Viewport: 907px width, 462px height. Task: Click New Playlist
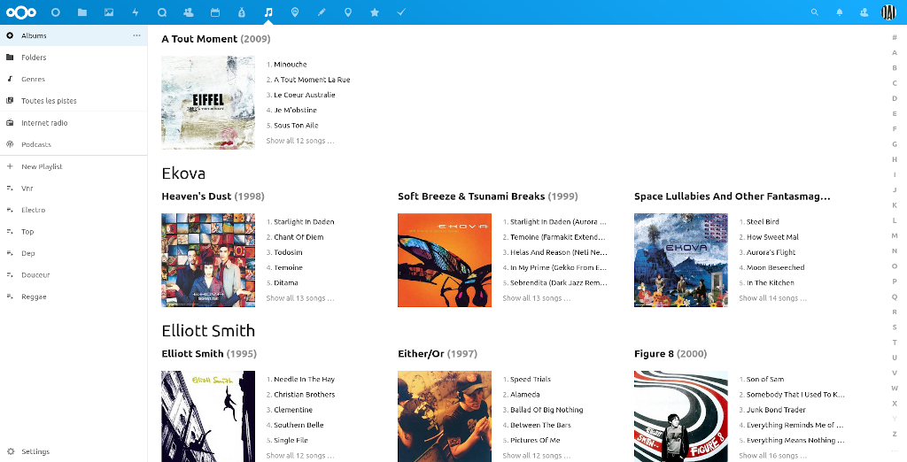(x=74, y=166)
